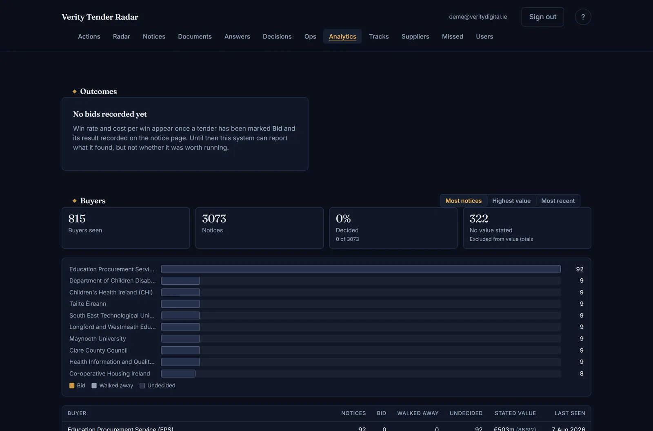
Task: Click the Bid legend color swatch
Action: click(x=72, y=386)
